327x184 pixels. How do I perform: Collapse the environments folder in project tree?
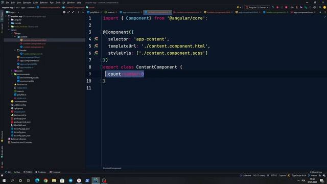click(12, 74)
